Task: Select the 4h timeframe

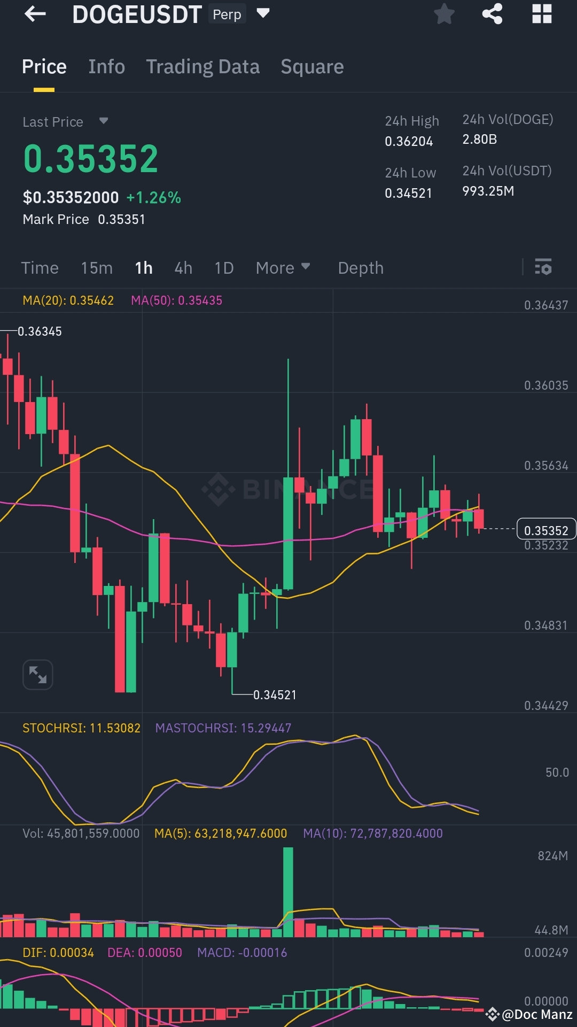Action: point(183,267)
